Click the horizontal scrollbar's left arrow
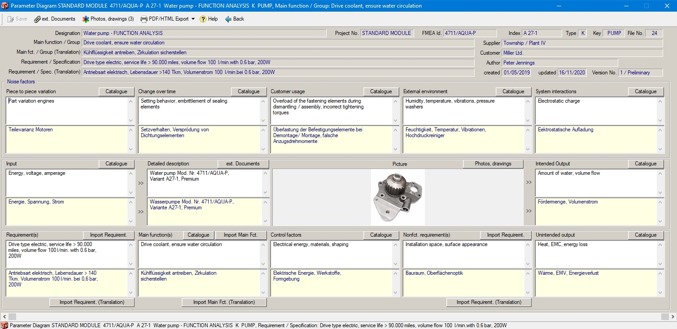Image resolution: width=677 pixels, height=329 pixels. [4, 316]
